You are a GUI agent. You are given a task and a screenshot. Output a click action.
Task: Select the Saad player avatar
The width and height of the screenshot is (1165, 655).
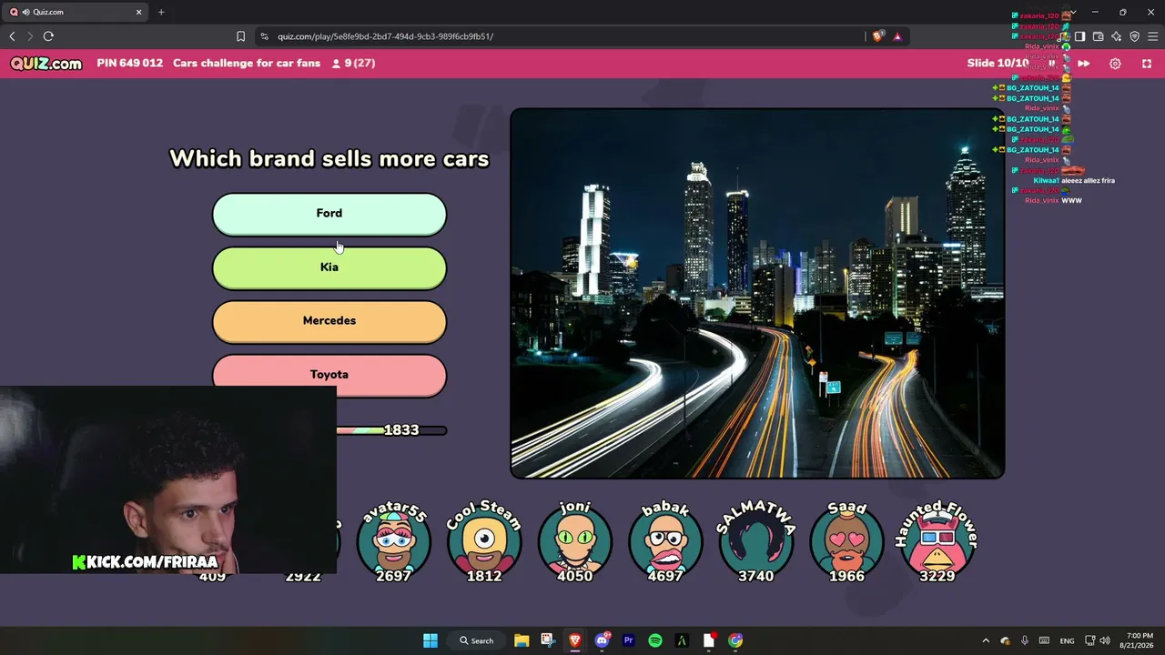tap(846, 541)
